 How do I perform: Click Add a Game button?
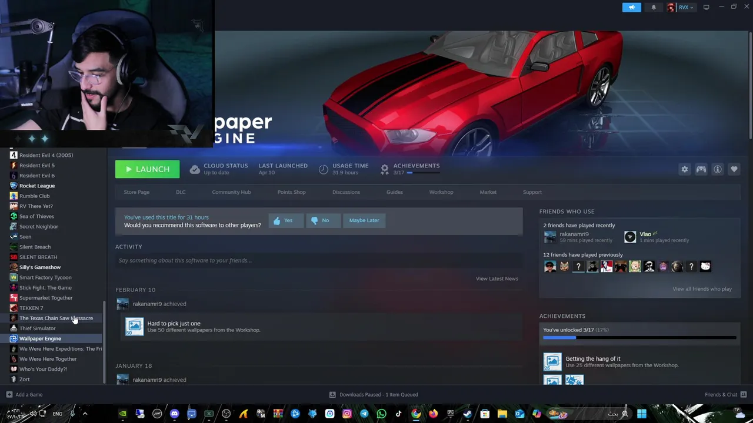coord(25,395)
